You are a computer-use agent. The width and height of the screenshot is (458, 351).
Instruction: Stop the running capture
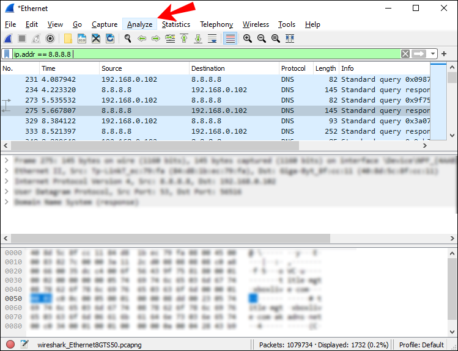click(x=22, y=38)
